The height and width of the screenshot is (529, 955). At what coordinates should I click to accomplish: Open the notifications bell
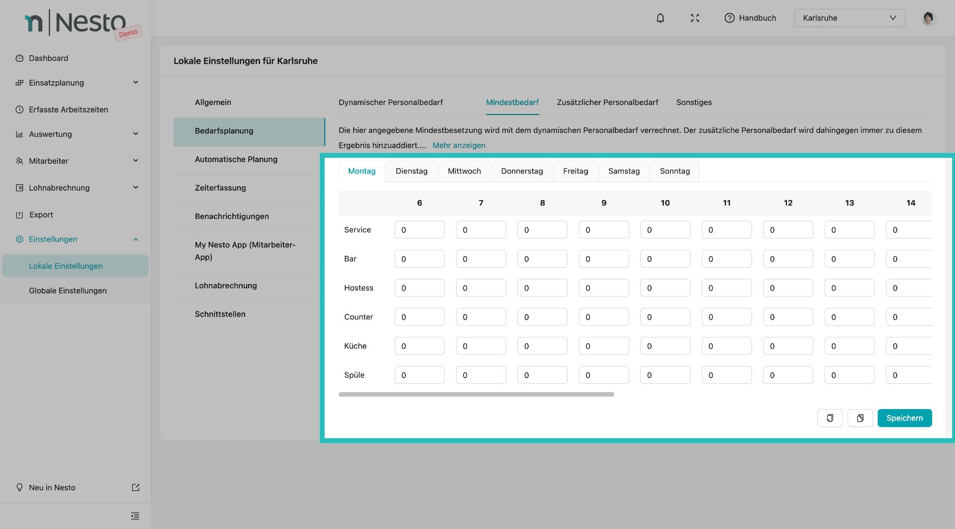click(x=660, y=18)
